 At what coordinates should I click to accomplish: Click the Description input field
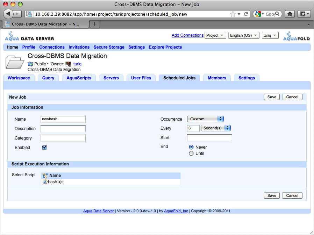(x=63, y=129)
